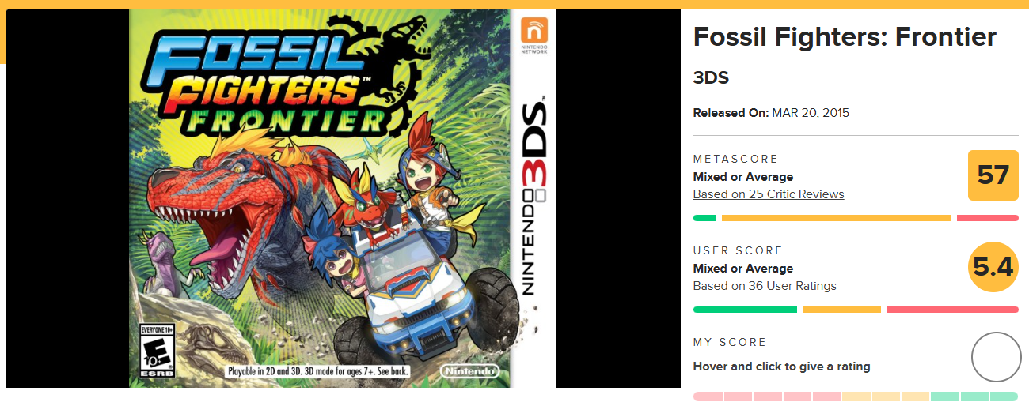Click the Metascore 57 badge
Screen dimensions: 1029x406
(x=993, y=175)
